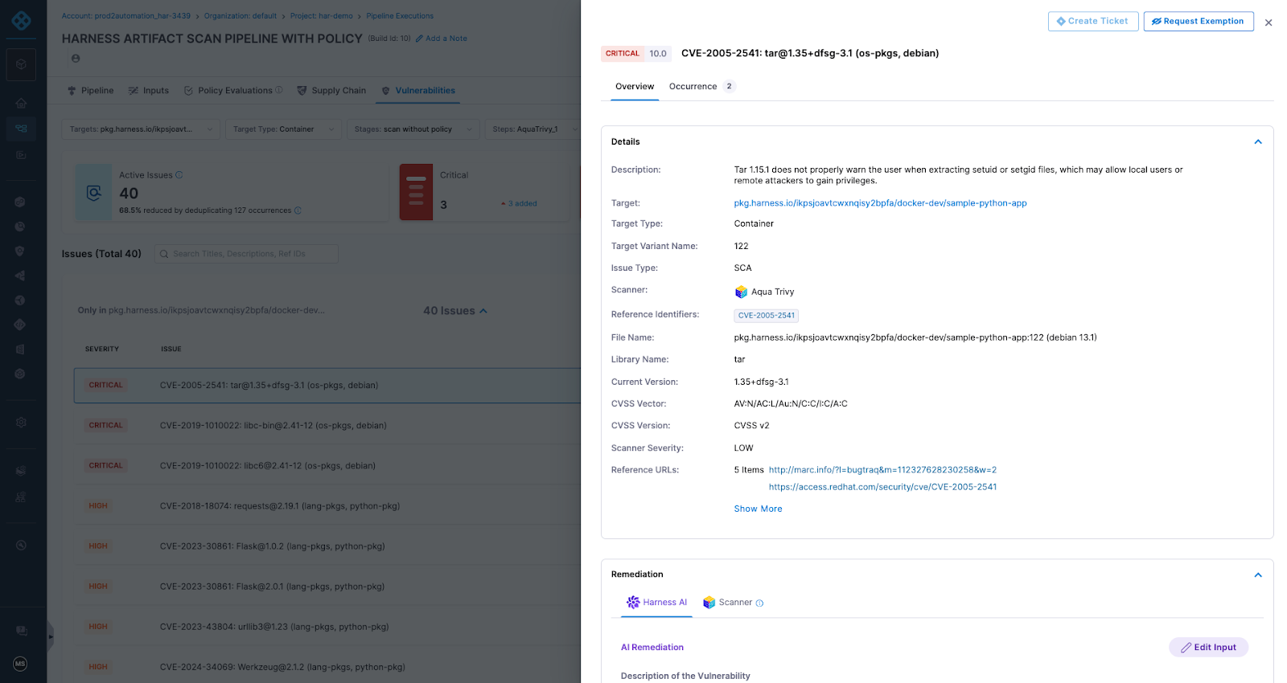Open the Pipeline Executions breadcrumb

[400, 16]
